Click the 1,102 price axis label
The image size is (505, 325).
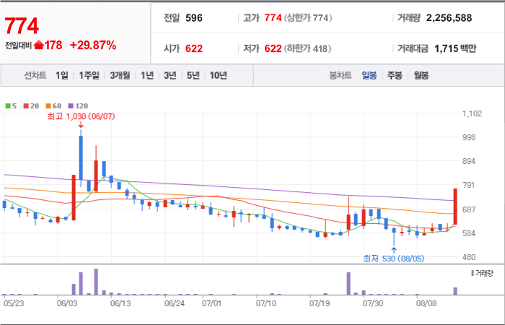472,113
